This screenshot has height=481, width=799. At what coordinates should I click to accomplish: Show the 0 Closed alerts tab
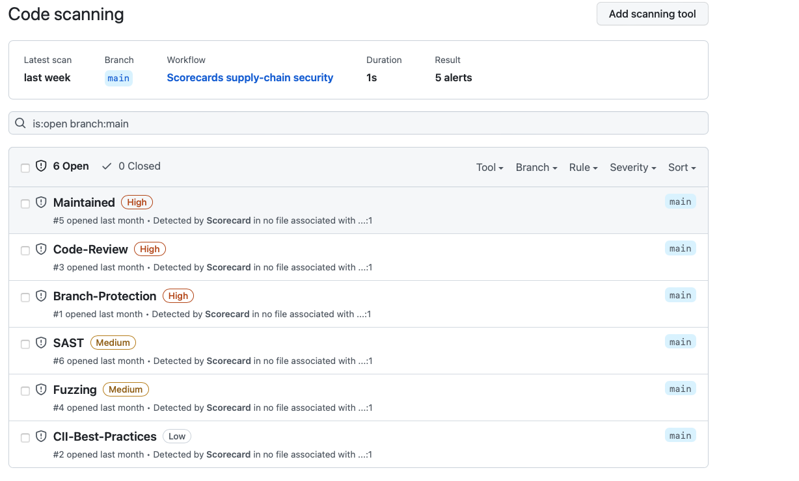132,166
